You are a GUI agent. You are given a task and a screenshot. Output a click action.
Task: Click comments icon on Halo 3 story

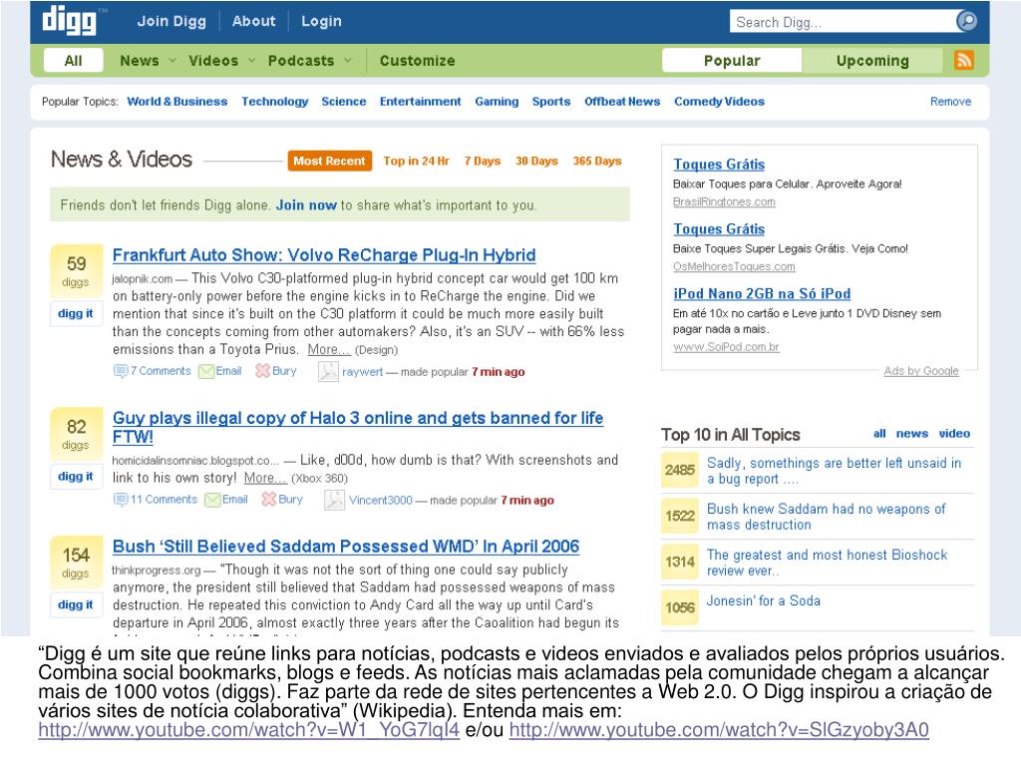pyautogui.click(x=120, y=500)
